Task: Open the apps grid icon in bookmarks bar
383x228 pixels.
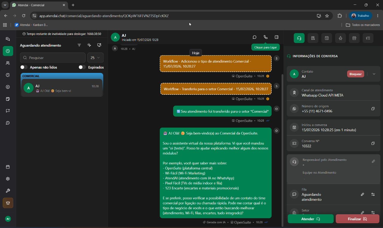Action: click(5, 25)
